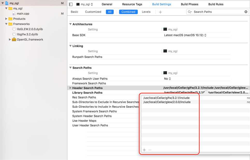Select main.cpp file icon
The height and width of the screenshot is (160, 250).
tap(14, 13)
